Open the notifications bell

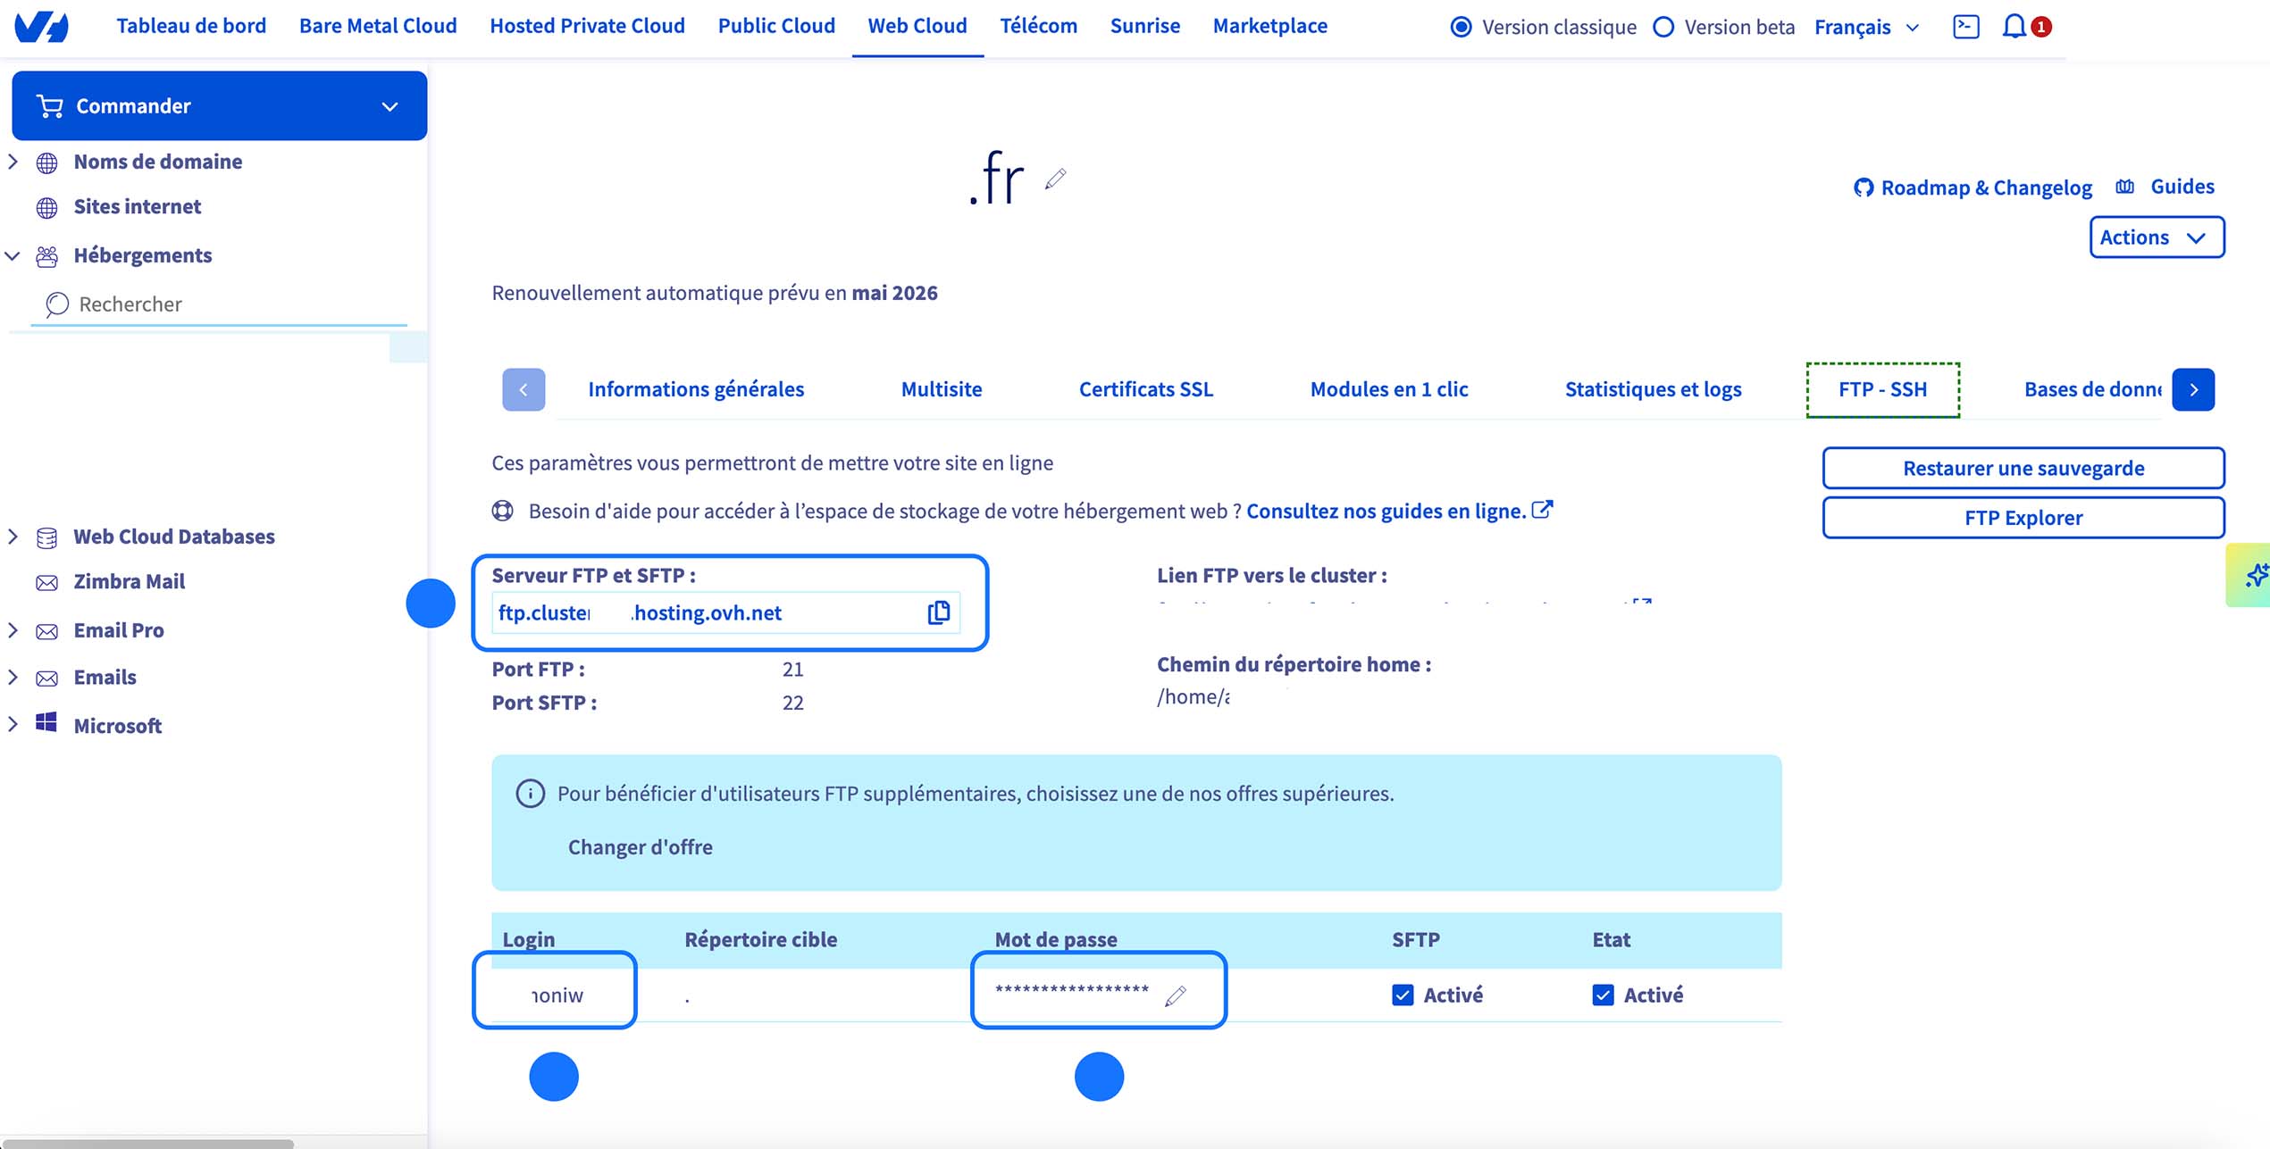pos(2014,26)
